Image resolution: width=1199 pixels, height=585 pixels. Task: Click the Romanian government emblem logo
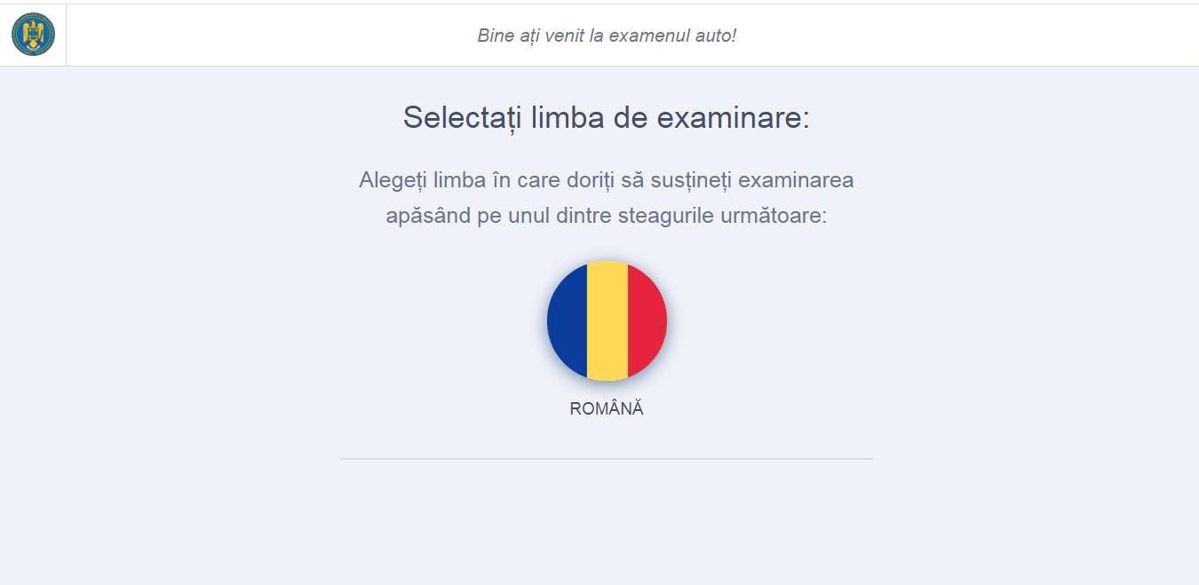pos(33,35)
